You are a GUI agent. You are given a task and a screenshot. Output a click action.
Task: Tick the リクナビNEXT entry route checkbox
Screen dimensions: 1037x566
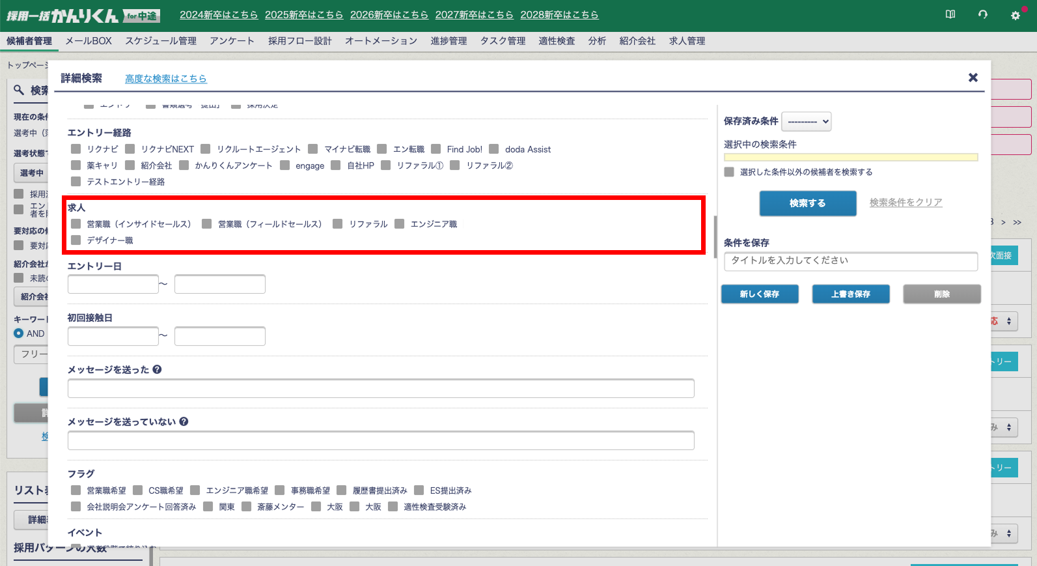130,149
